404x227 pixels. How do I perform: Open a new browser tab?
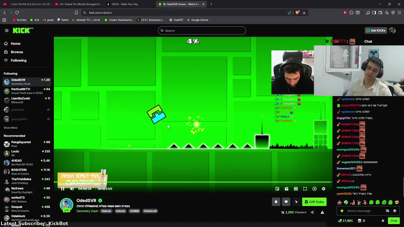click(x=211, y=4)
